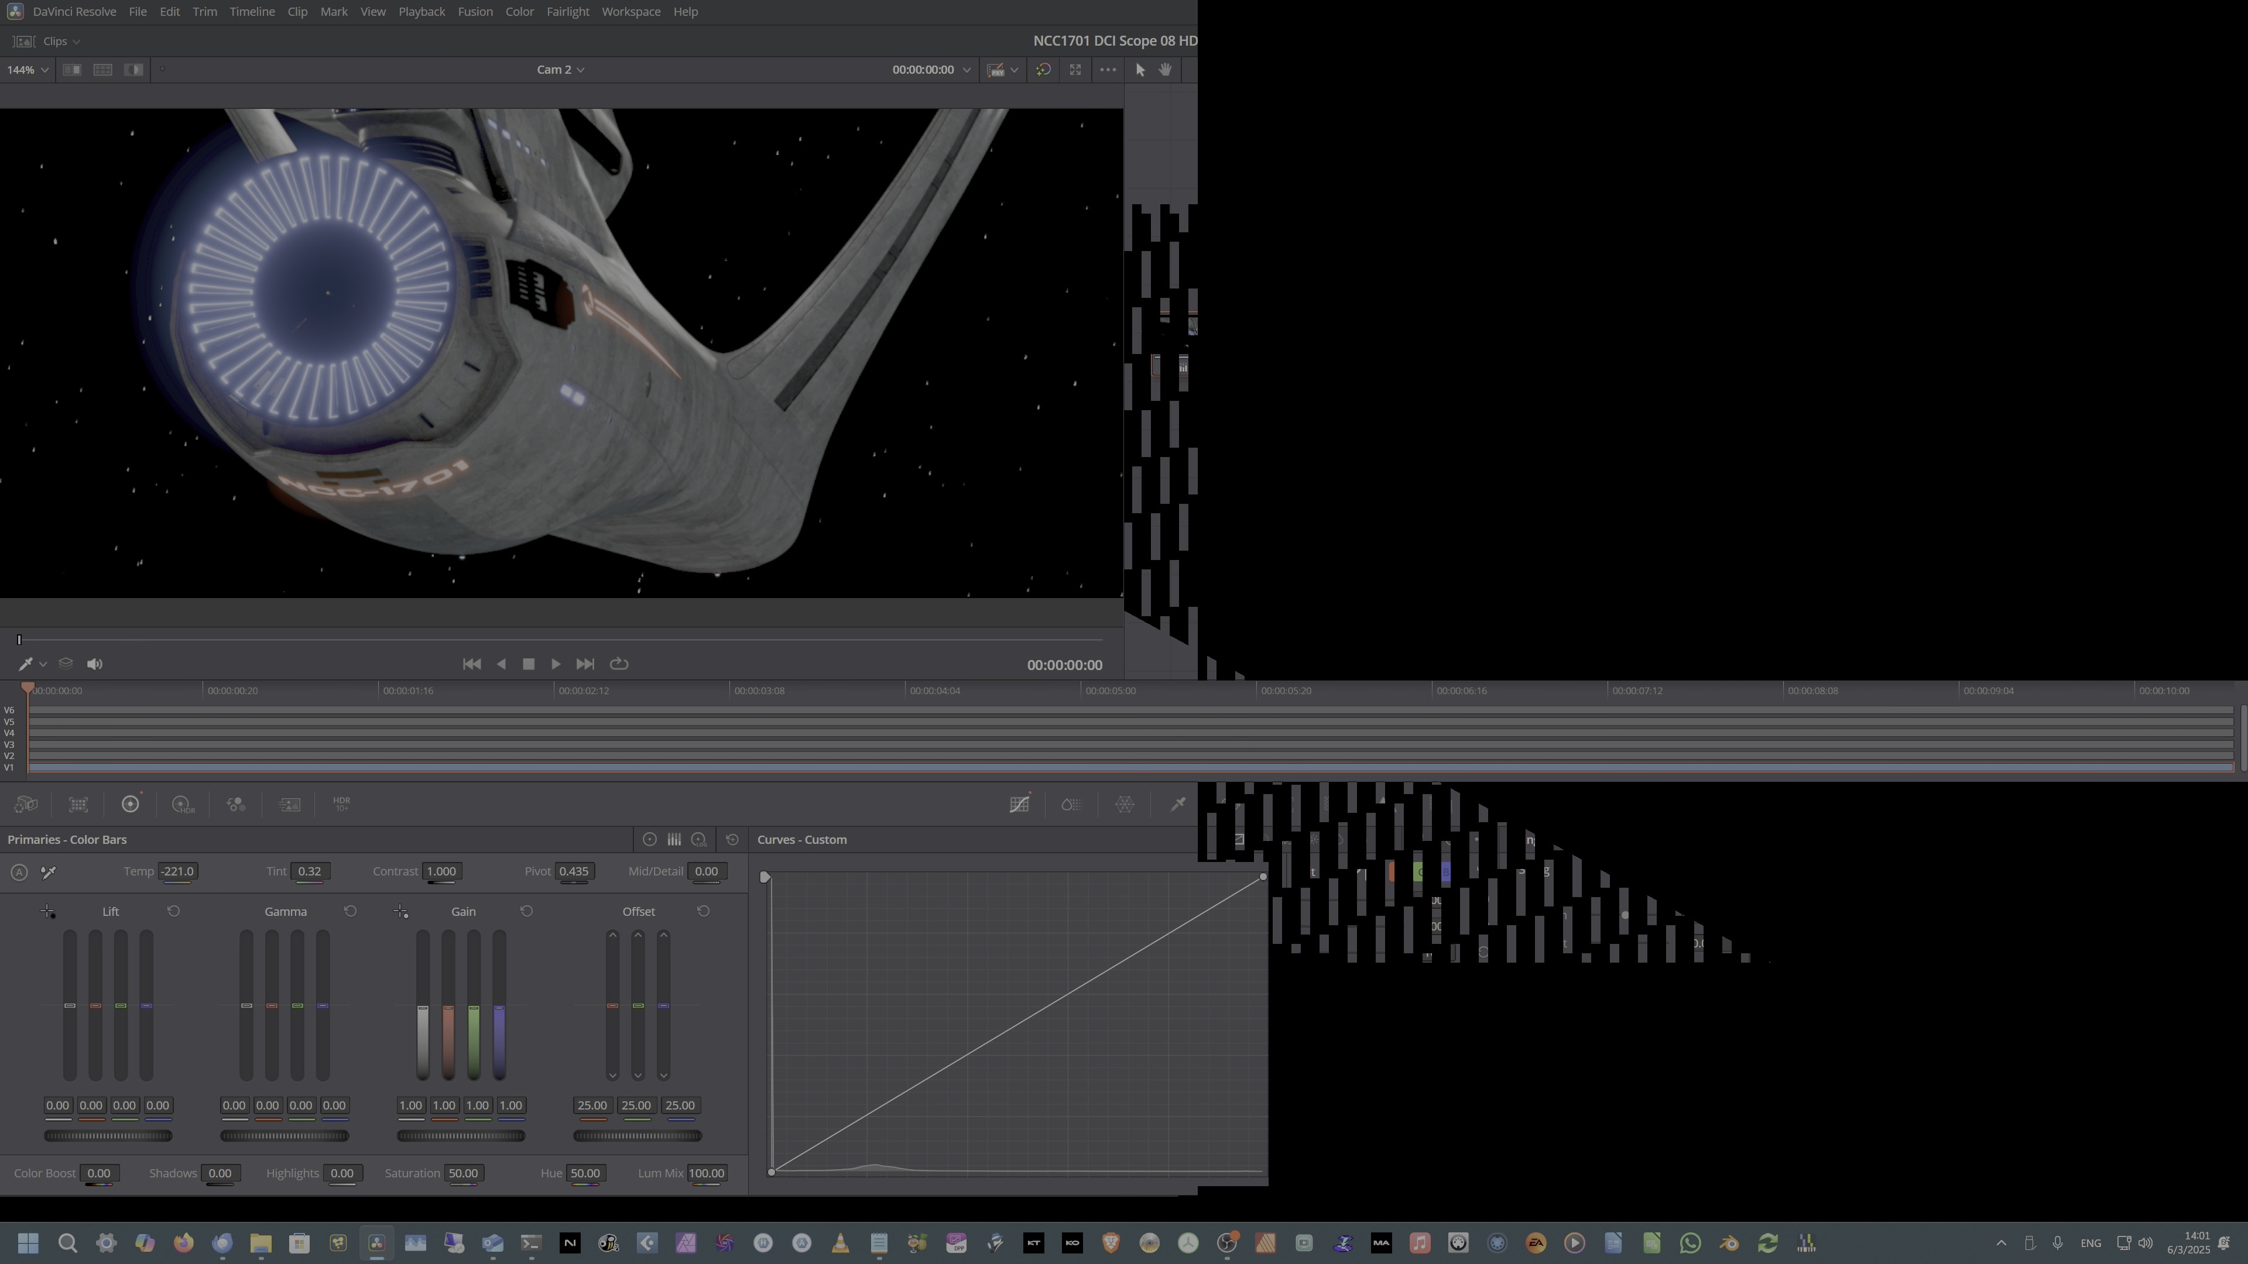Switch Primaries to Color Bars mode
Viewport: 2248px width, 1264px height.
(x=674, y=839)
